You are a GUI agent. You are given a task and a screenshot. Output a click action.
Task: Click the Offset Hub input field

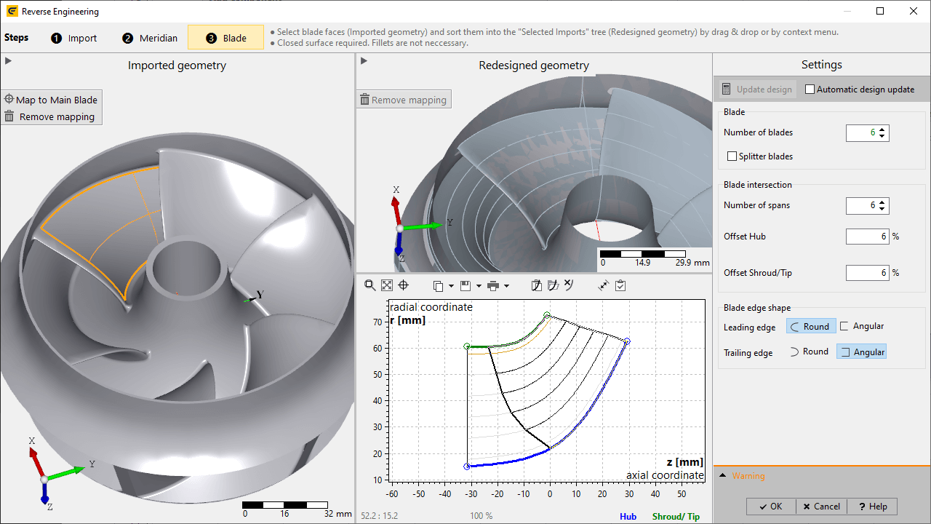pyautogui.click(x=867, y=237)
